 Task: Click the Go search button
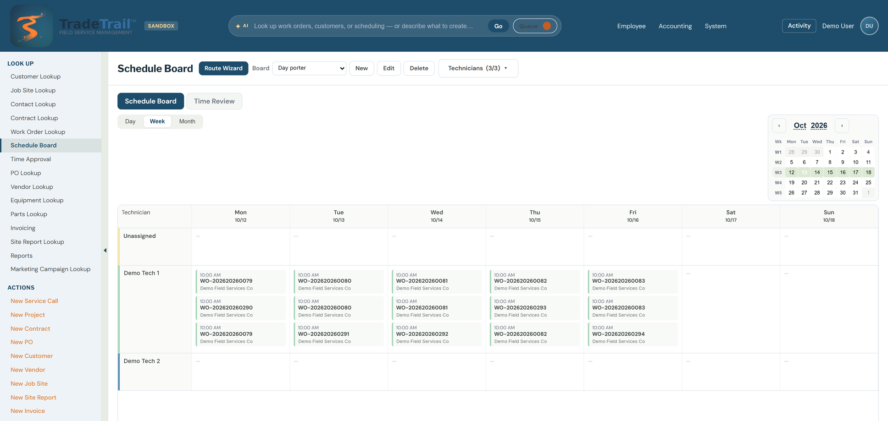(498, 26)
